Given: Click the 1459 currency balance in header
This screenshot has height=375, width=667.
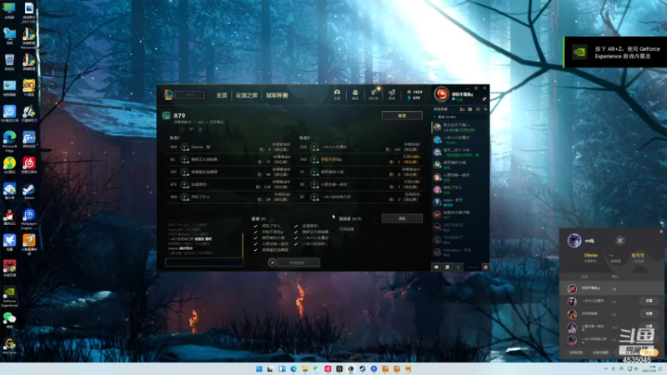Looking at the screenshot, I should (414, 92).
